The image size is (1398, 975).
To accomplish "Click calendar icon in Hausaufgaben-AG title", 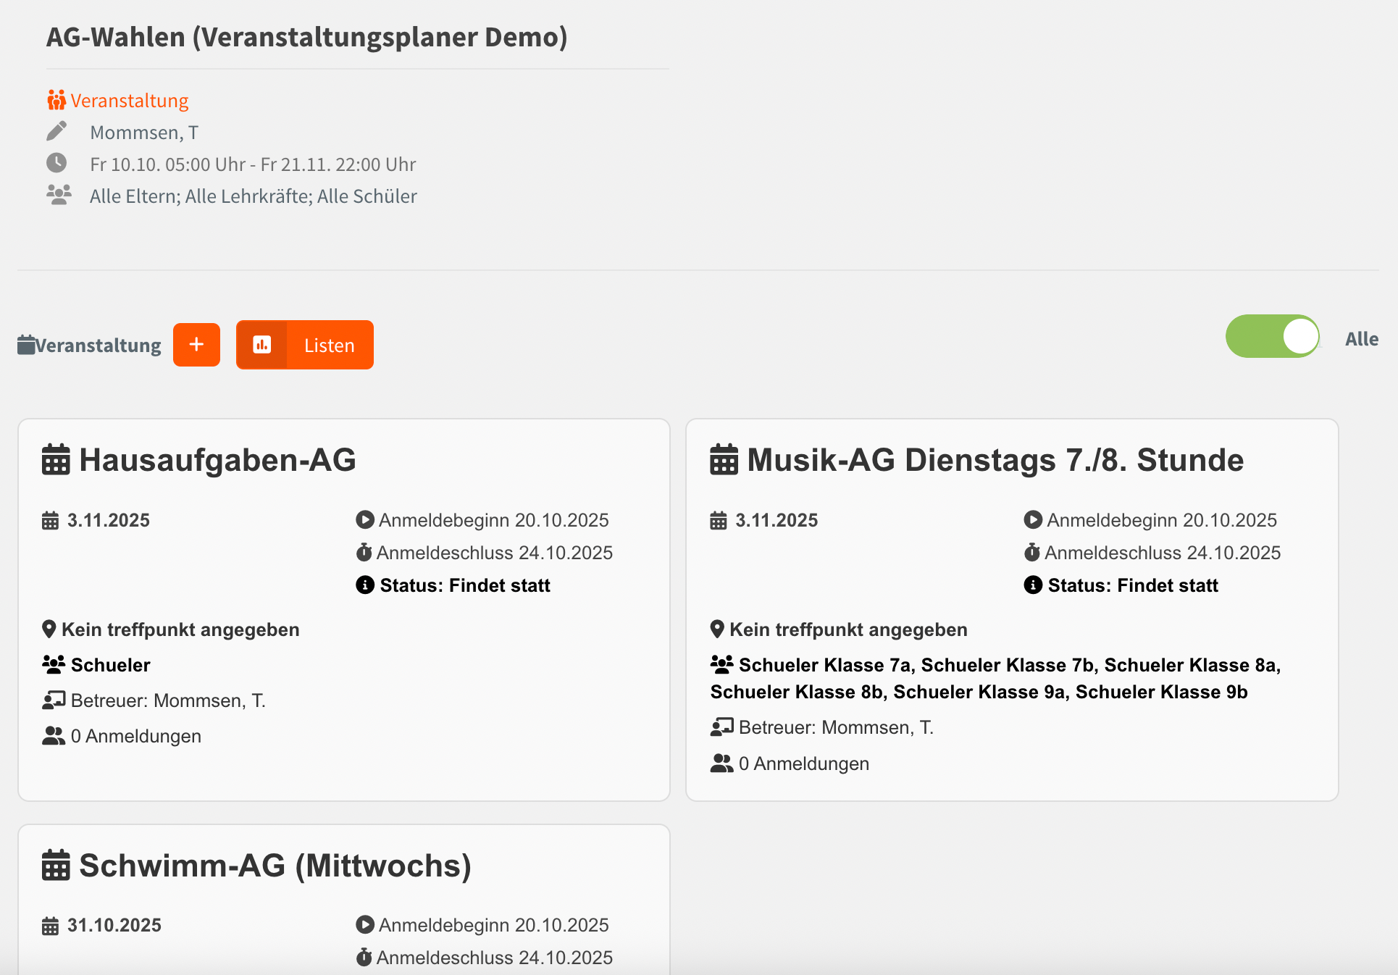I will point(56,460).
